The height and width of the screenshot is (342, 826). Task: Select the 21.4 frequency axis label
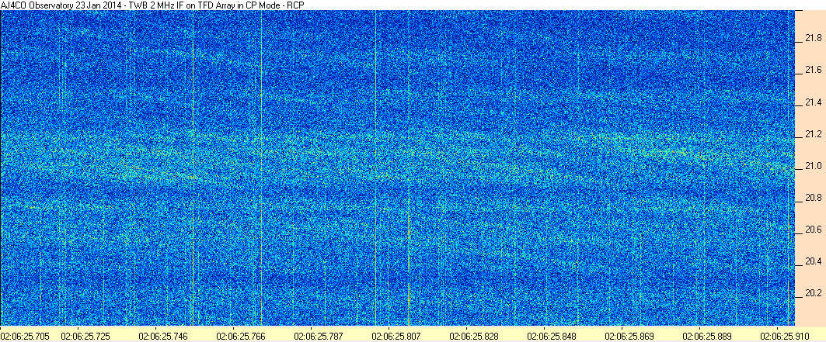tap(814, 102)
